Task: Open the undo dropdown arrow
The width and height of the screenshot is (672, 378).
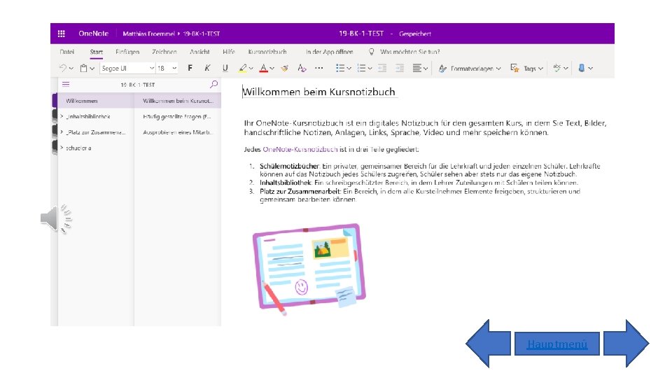Action: tap(71, 68)
